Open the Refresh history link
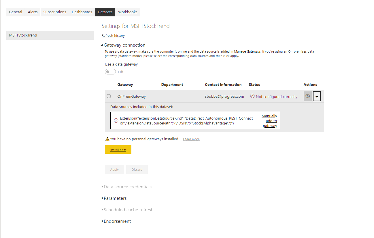 coord(113,36)
